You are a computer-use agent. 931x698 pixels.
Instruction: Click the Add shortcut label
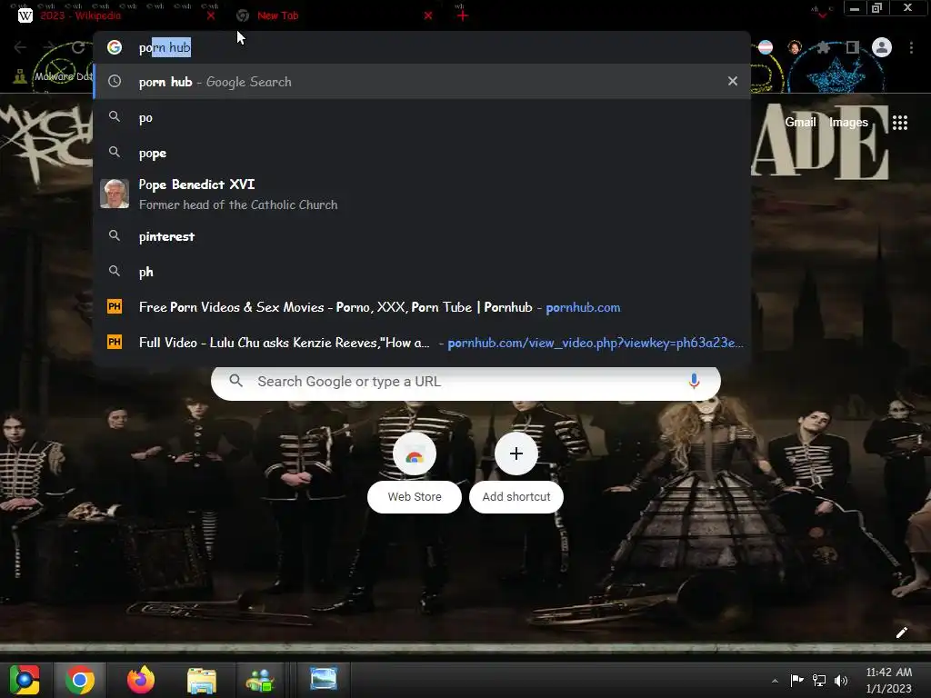[516, 497]
